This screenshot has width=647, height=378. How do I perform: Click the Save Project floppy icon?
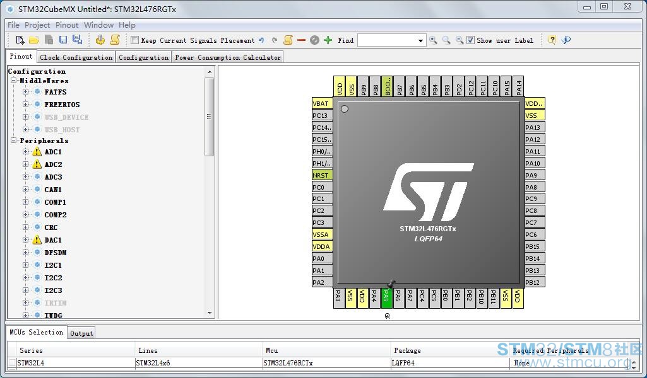pyautogui.click(x=62, y=40)
